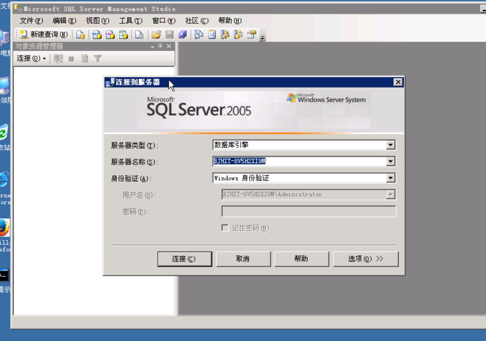The width and height of the screenshot is (486, 341).
Task: Click the Summary page toolbar icon
Action: pos(212,34)
